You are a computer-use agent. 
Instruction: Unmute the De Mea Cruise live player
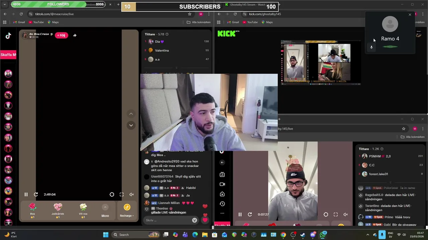point(132,194)
